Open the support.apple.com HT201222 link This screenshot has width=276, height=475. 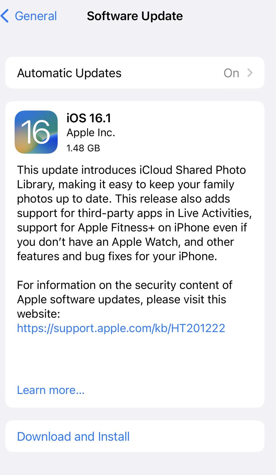(121, 328)
